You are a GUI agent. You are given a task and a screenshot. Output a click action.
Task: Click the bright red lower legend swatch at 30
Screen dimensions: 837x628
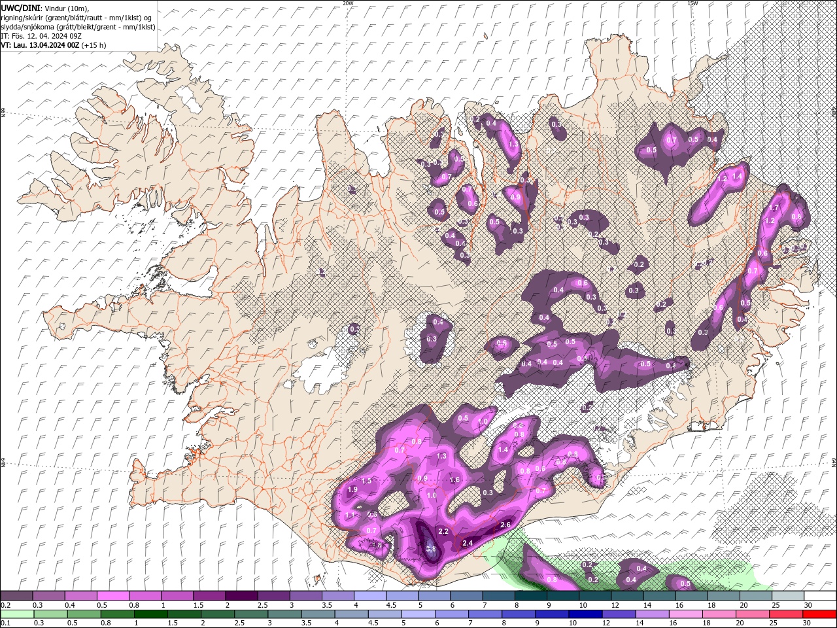point(819,614)
